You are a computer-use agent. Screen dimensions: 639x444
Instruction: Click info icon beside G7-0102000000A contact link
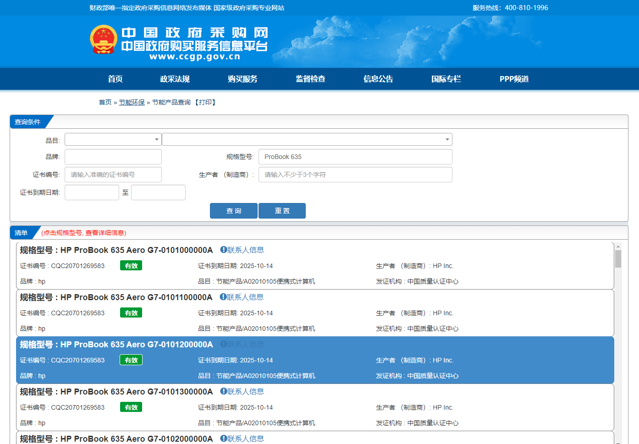[224, 439]
